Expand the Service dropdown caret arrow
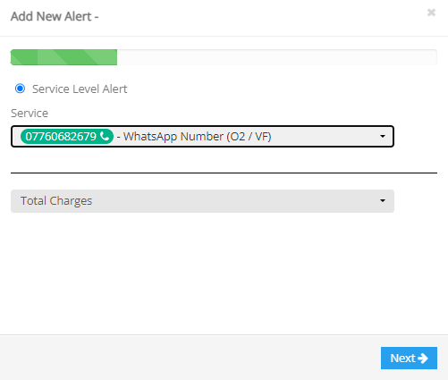 [383, 136]
